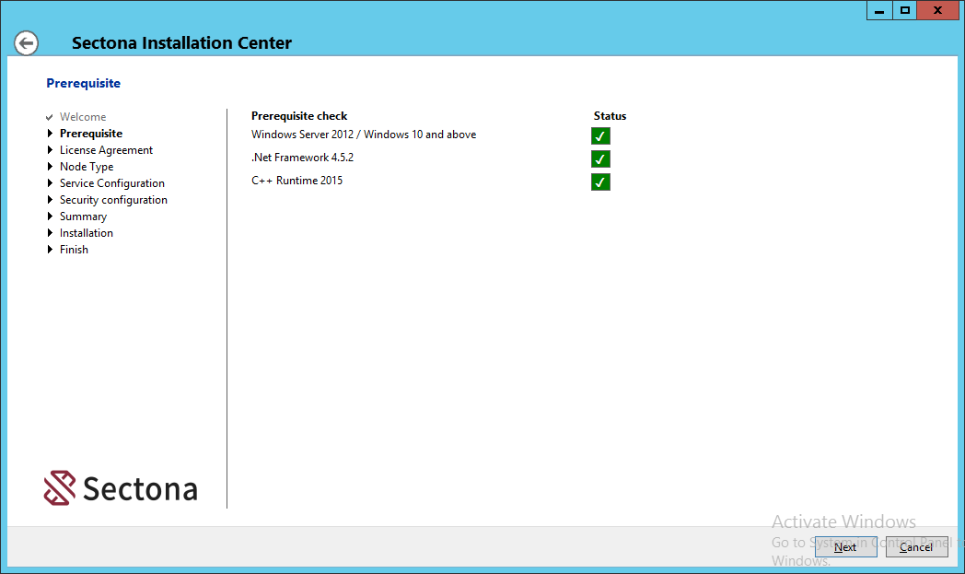Click Windows Server 2012 status check icon

[x=600, y=136]
